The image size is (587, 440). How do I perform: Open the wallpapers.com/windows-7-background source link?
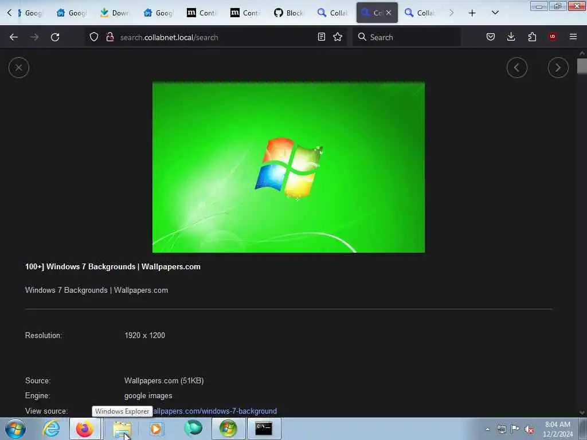(216, 411)
